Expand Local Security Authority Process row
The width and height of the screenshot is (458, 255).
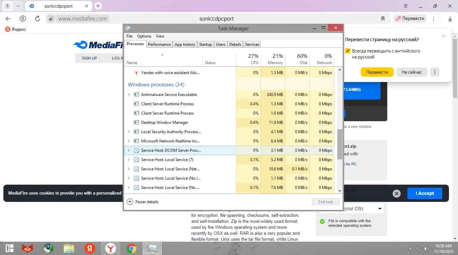(x=129, y=132)
